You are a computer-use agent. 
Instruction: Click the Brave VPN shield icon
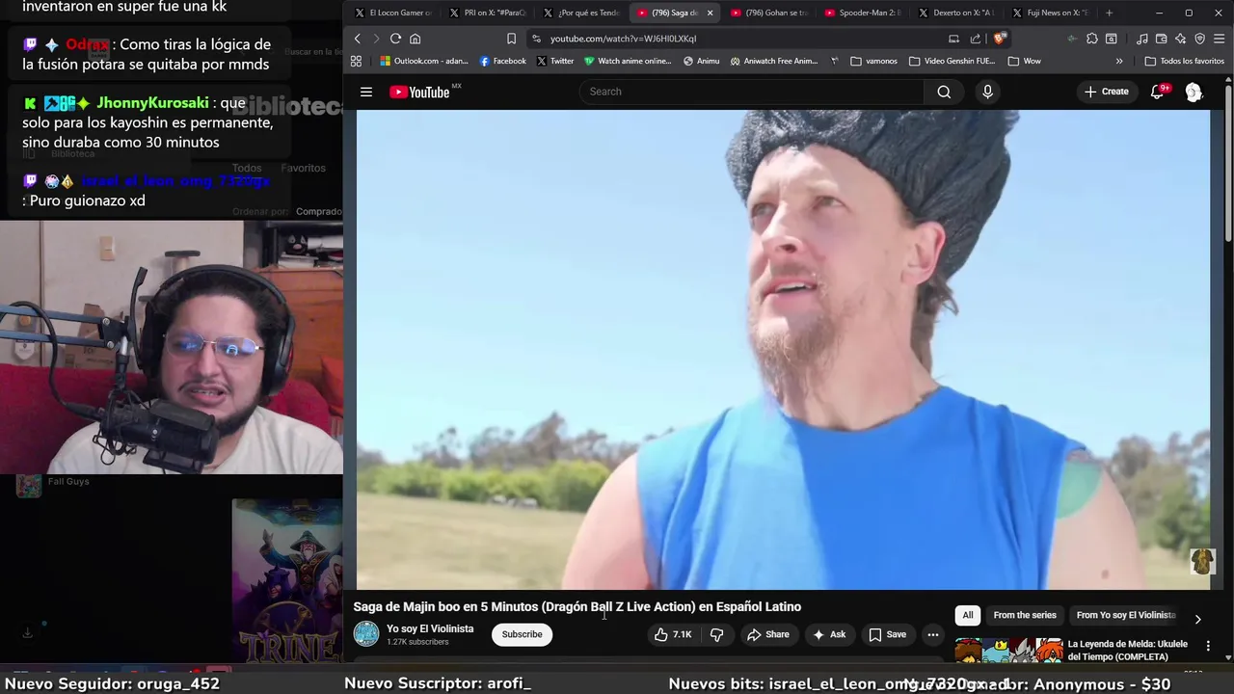[x=1200, y=39]
